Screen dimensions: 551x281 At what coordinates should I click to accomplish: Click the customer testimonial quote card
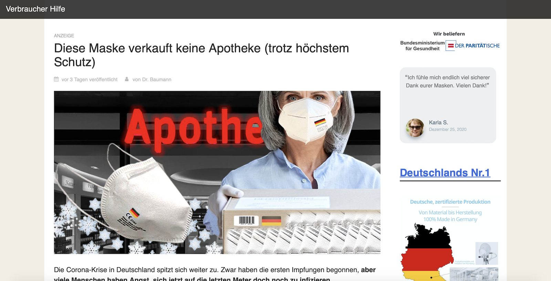pos(448,105)
